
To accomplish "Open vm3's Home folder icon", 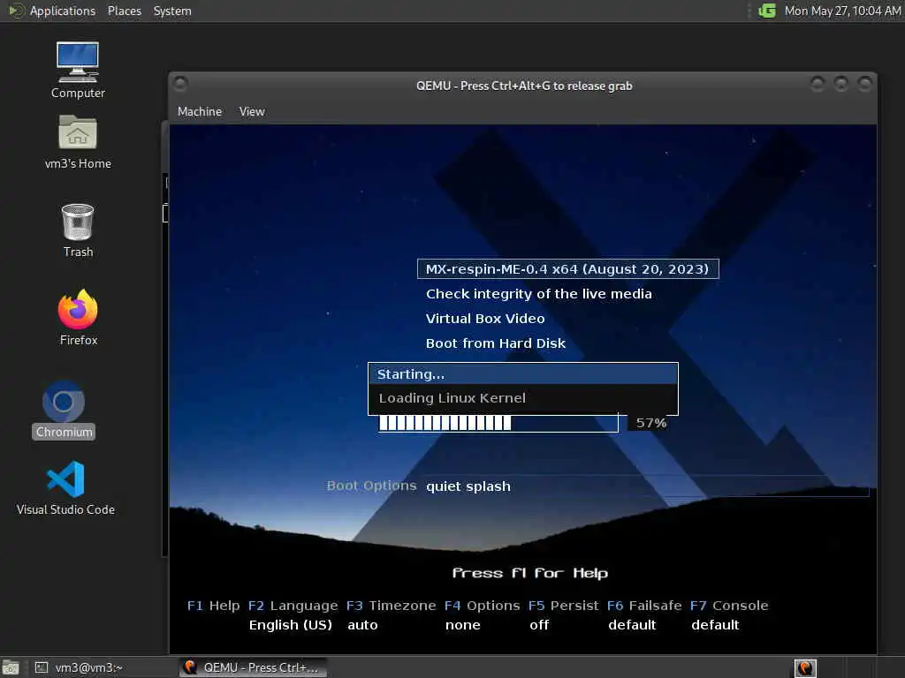I will point(78,142).
